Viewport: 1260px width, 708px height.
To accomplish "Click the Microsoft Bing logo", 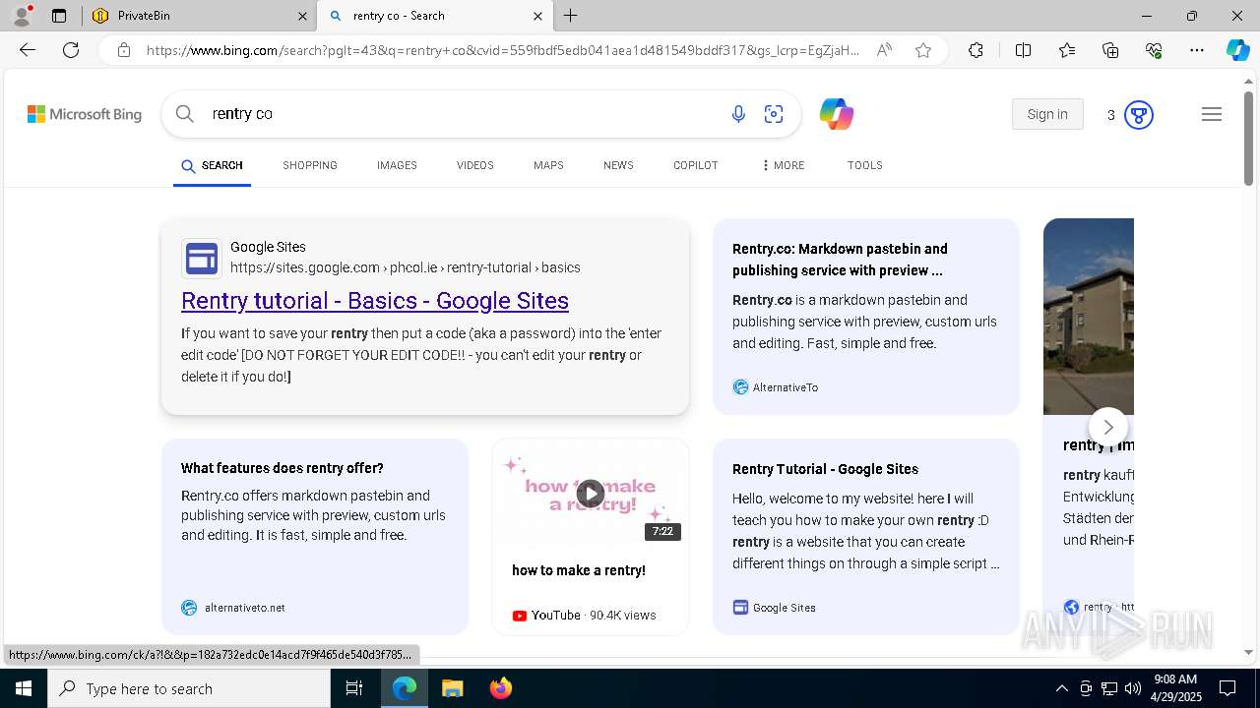I will (85, 114).
